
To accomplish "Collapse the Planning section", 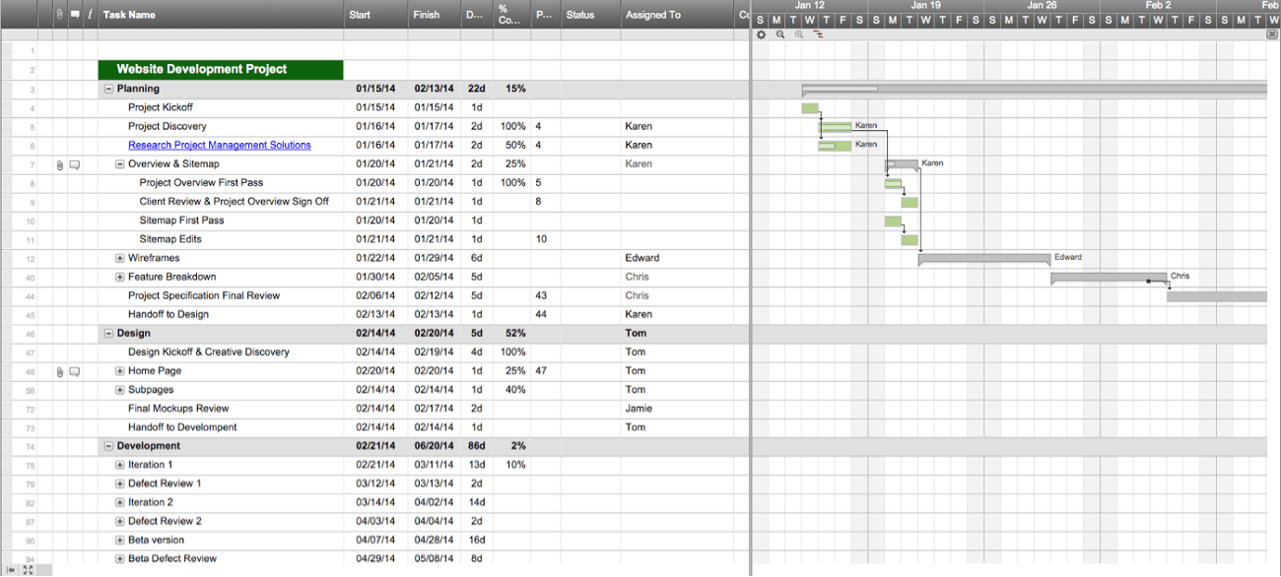I will 108,89.
